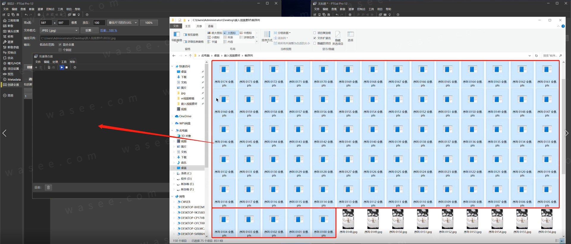This screenshot has height=244, width=571.
Task: Open the Batch Stitcher help question-mark icon
Action: click(x=75, y=67)
